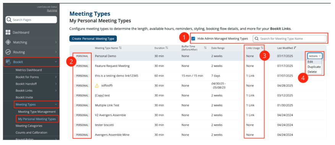
Task: Click Multiple LInk Test meeting name
Action: click(x=107, y=105)
